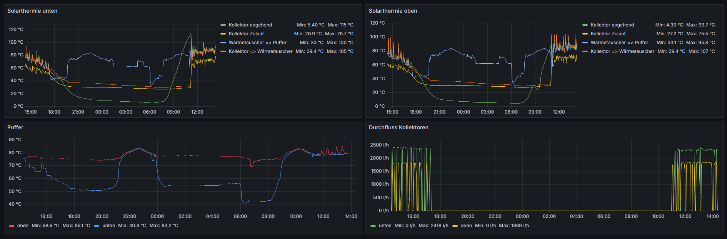Click the red oben color swatch in Puffer legend

pos(12,226)
